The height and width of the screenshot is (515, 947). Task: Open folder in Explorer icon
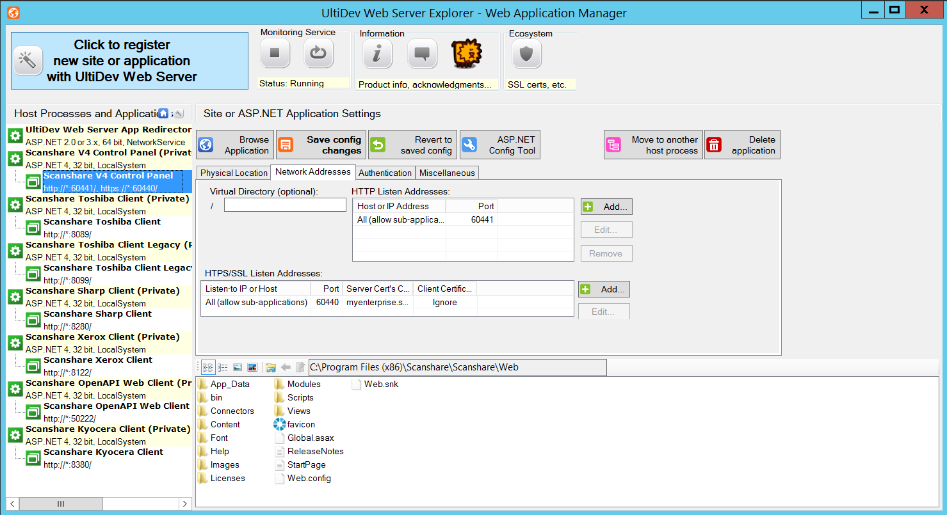point(271,367)
